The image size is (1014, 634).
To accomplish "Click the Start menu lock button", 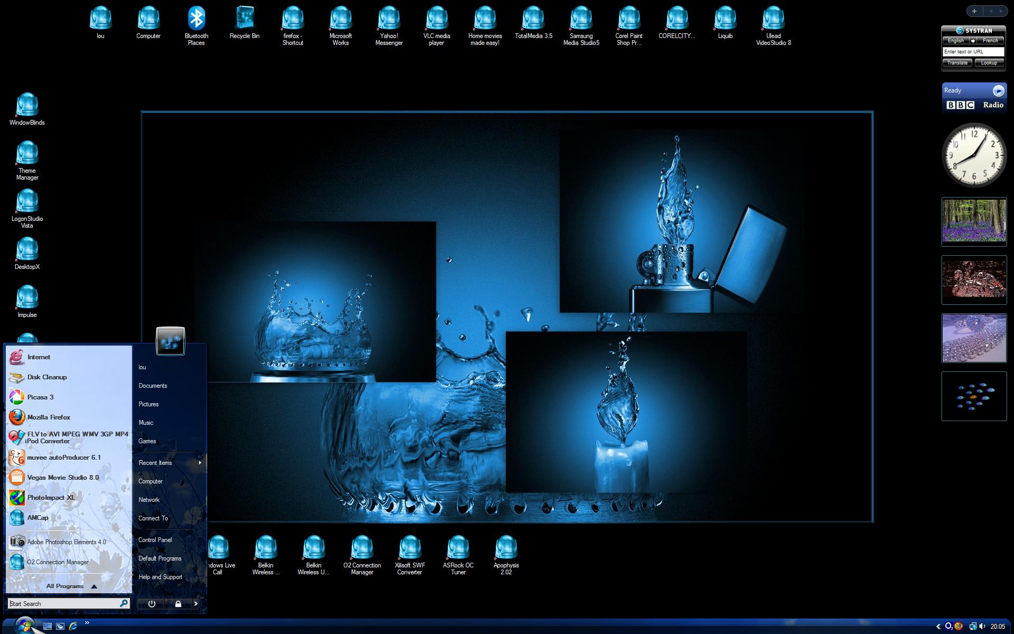I will (x=178, y=603).
